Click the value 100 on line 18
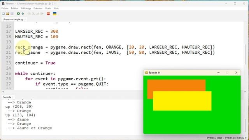249x140 pixels. [54, 37]
